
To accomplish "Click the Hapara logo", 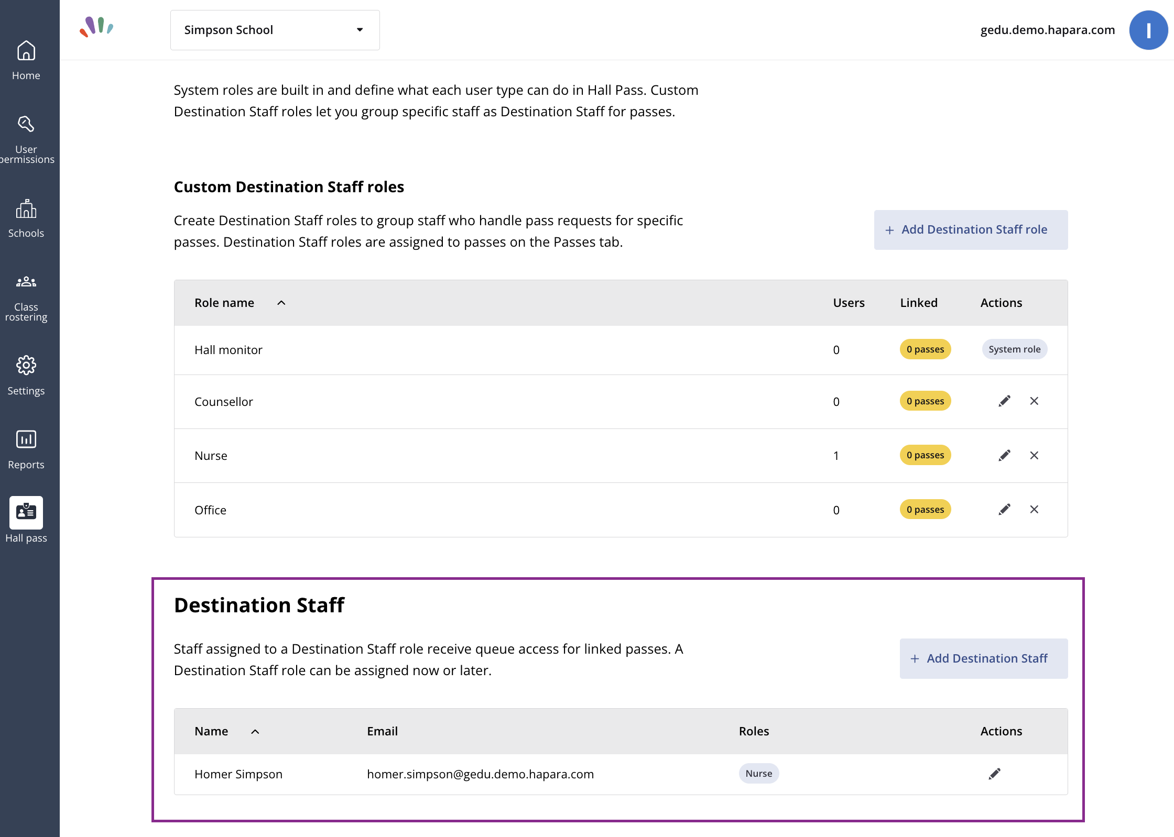I will click(x=96, y=27).
